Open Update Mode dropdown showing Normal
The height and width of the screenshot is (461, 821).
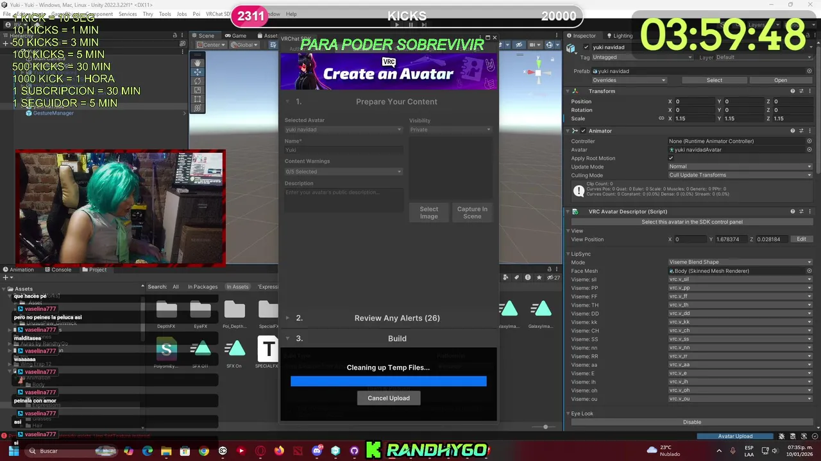point(740,166)
